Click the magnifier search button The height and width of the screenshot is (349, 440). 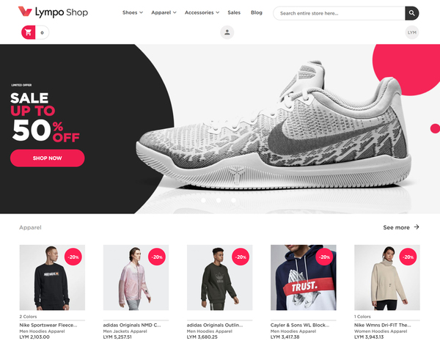tap(411, 13)
